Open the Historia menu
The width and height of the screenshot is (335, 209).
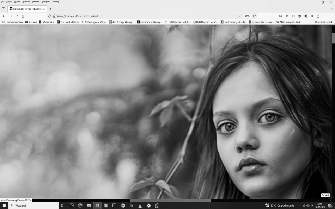[x=26, y=2]
